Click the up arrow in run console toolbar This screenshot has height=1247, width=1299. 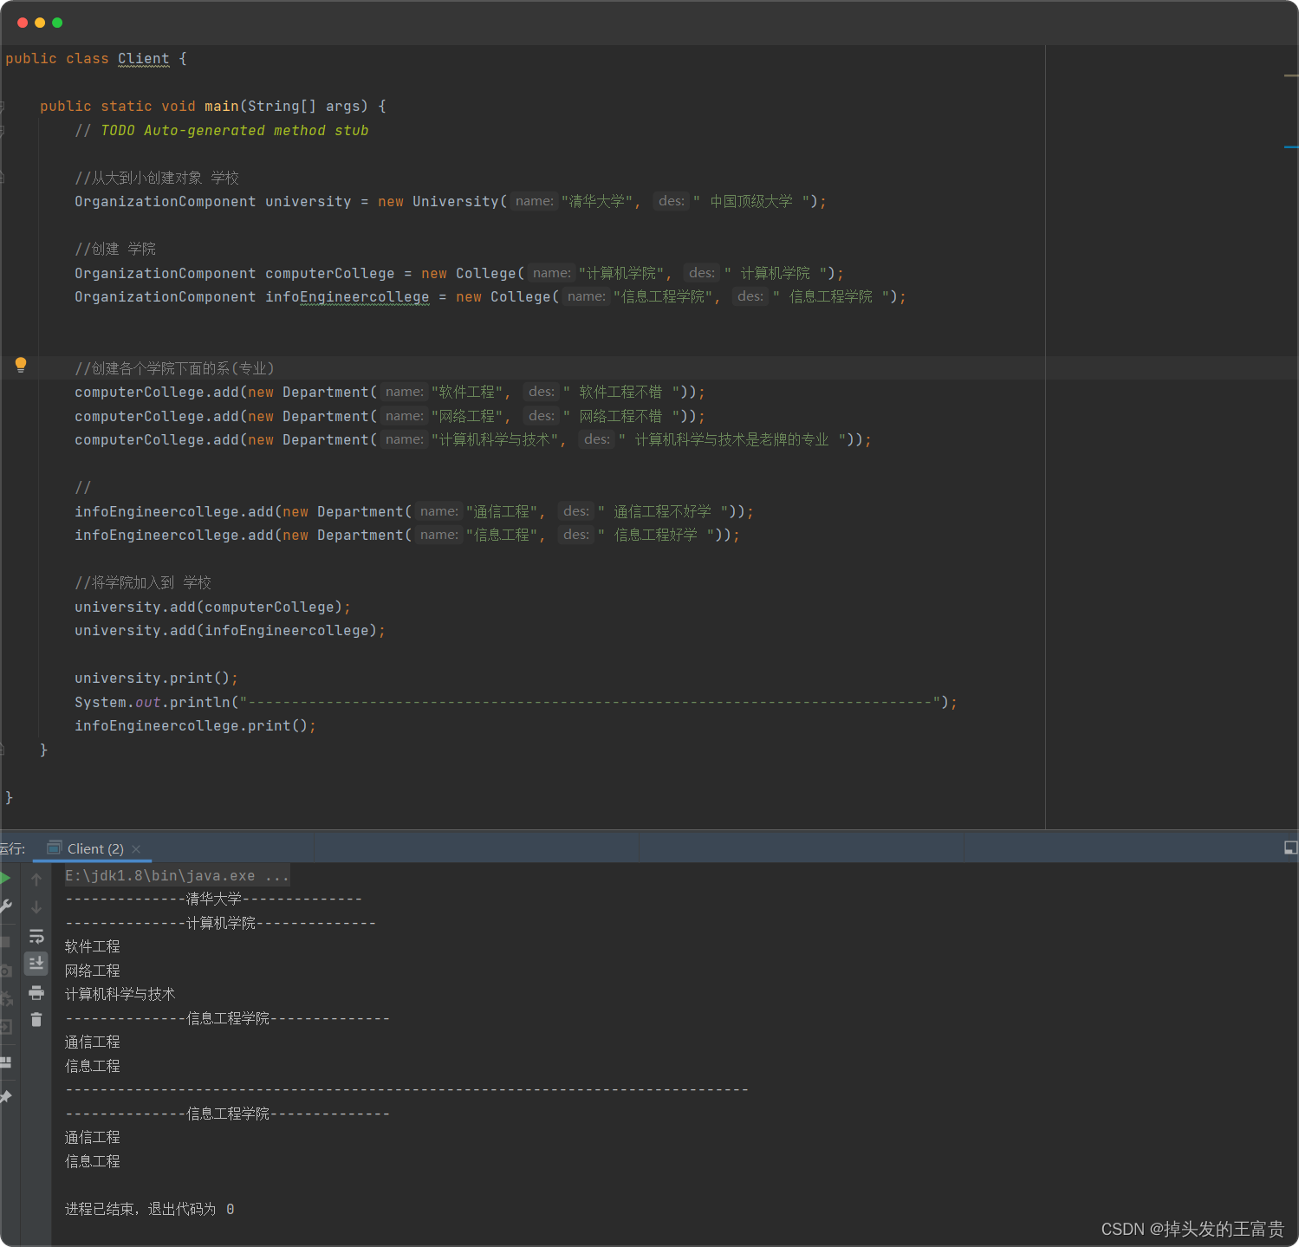coord(36,880)
